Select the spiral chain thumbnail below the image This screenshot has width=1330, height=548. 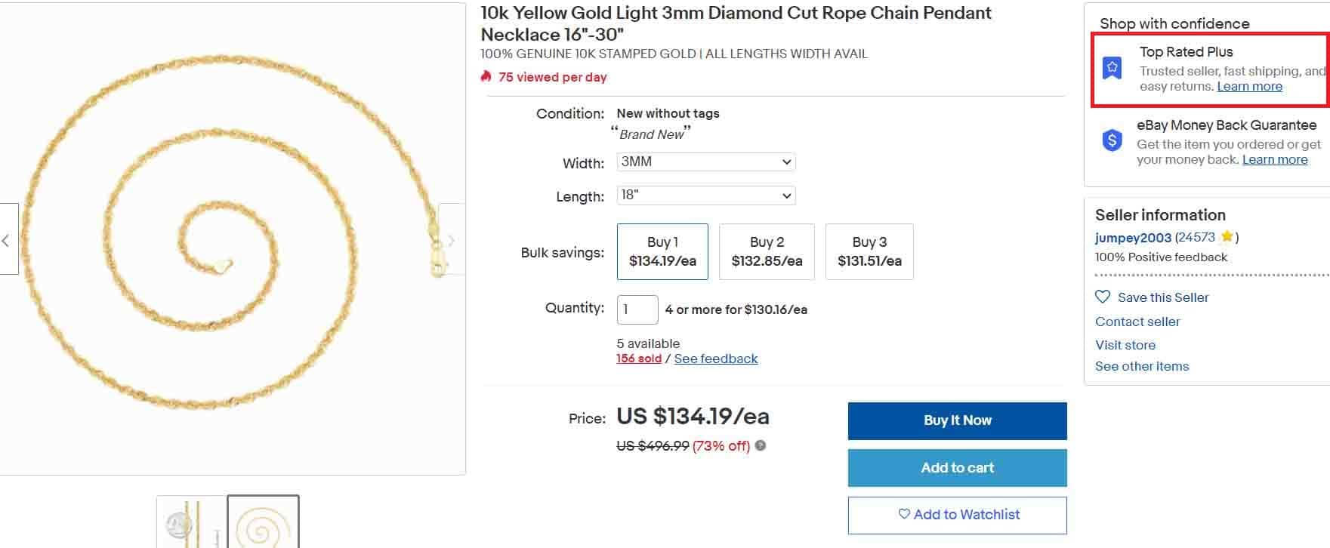click(x=261, y=521)
